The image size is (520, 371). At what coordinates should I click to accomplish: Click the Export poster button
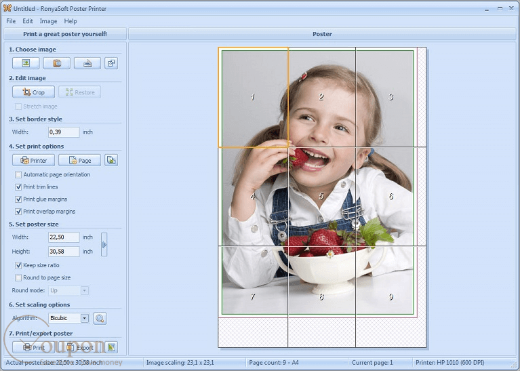pos(79,347)
